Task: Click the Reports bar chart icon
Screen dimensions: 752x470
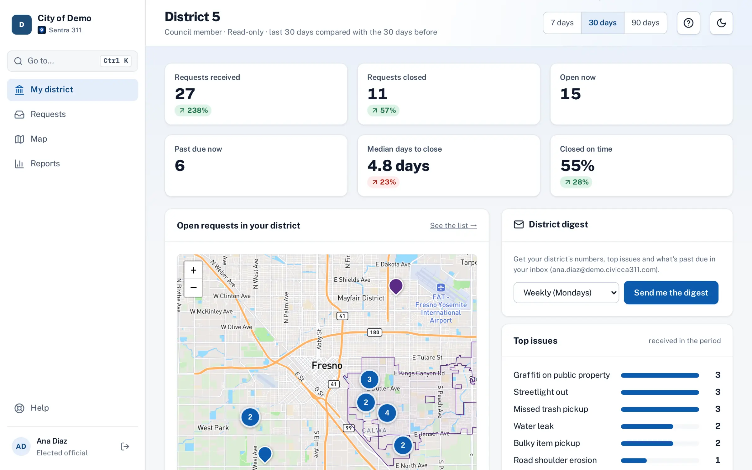Action: pyautogui.click(x=19, y=164)
